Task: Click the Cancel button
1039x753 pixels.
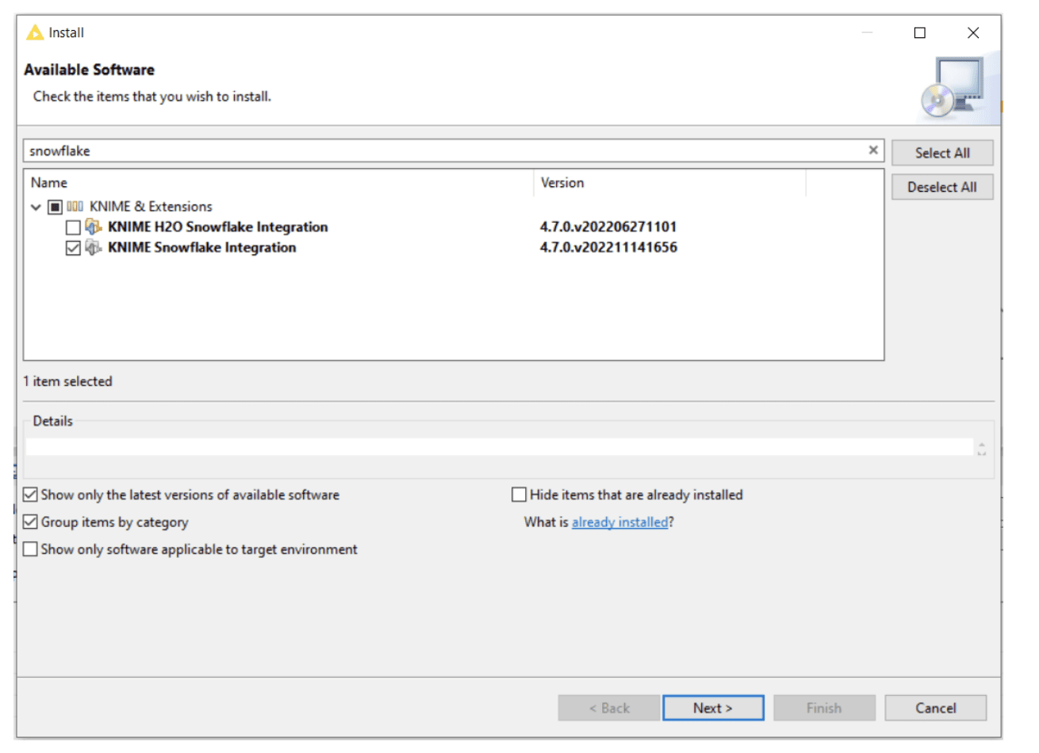Action: pyautogui.click(x=936, y=708)
